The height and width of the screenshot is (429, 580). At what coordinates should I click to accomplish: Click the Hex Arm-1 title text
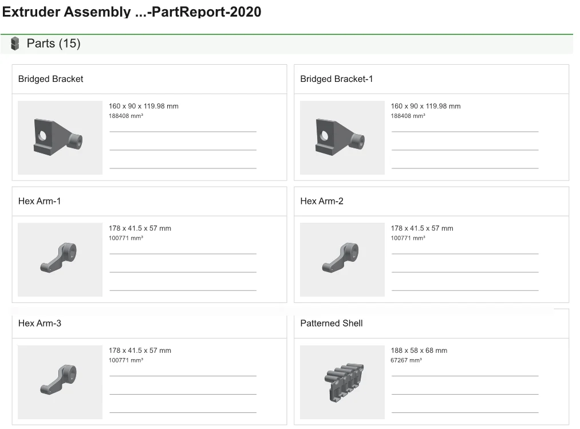coord(40,201)
